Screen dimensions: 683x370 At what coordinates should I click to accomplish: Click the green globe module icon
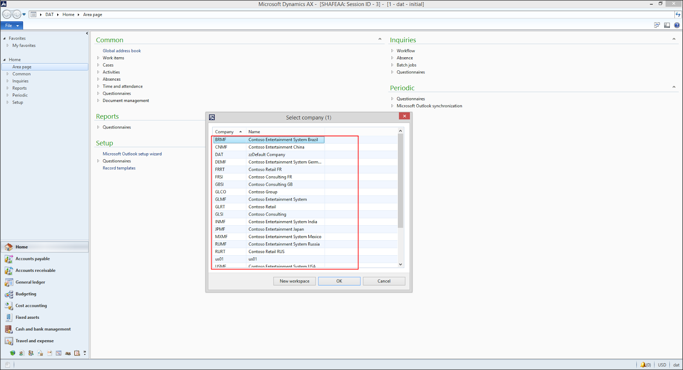pos(12,353)
